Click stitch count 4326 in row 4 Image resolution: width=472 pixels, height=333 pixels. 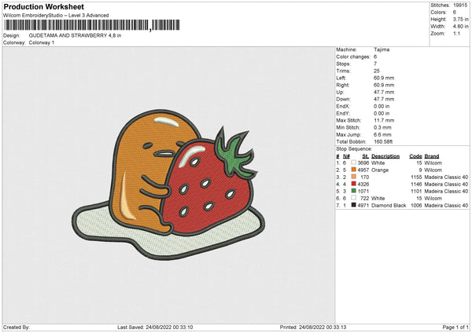pyautogui.click(x=363, y=185)
